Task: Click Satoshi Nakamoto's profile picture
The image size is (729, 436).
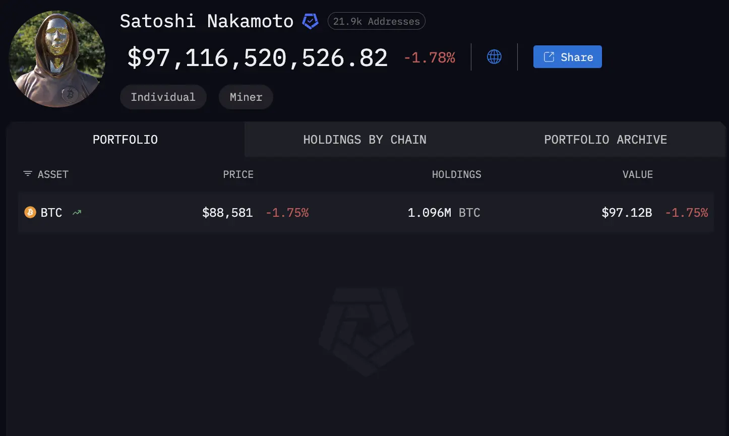Action: [x=57, y=59]
